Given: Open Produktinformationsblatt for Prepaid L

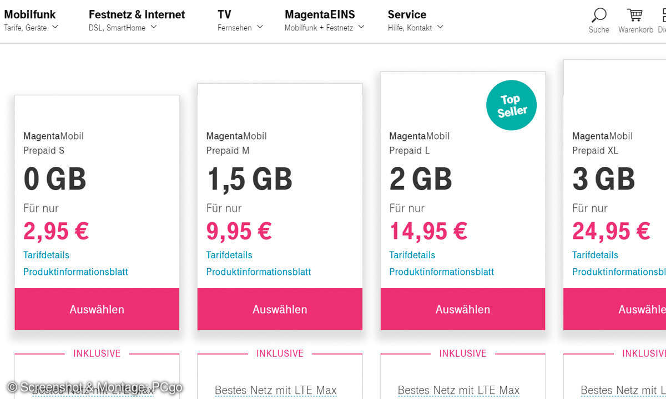Looking at the screenshot, I should pyautogui.click(x=442, y=272).
